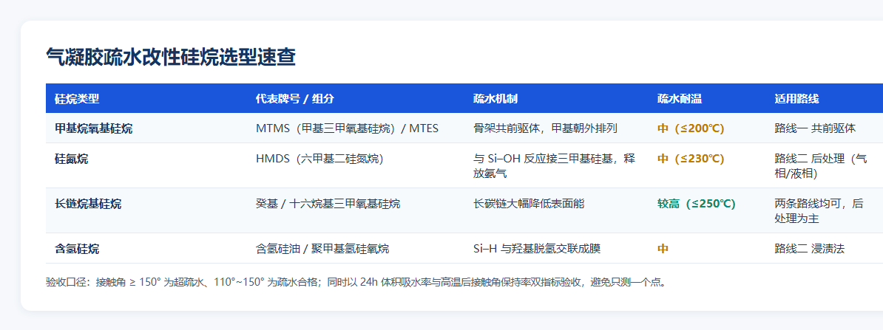The image size is (883, 330).
Task: Click the 疏水耐温 column header
Action: pos(680,99)
